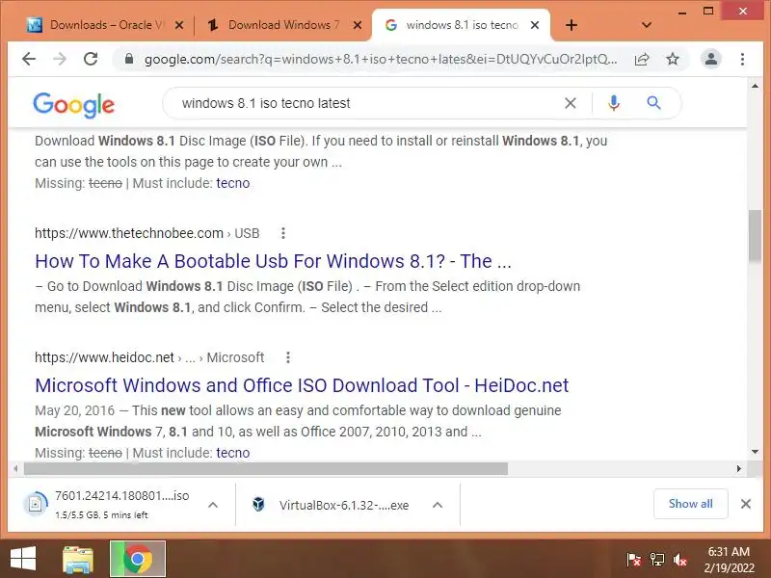
Task: Click heidoc result 'Must include: tecno' link
Action: click(232, 453)
